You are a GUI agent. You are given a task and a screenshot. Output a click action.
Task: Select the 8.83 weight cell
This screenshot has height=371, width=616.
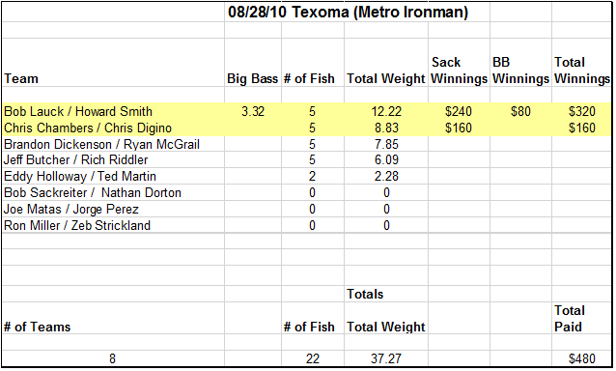tap(386, 128)
